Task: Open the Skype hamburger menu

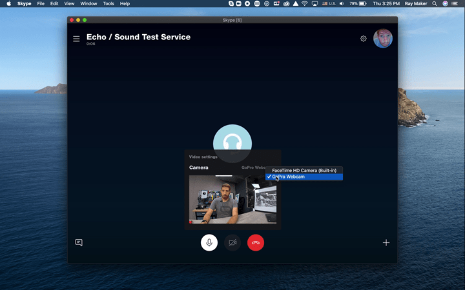Action: (76, 39)
